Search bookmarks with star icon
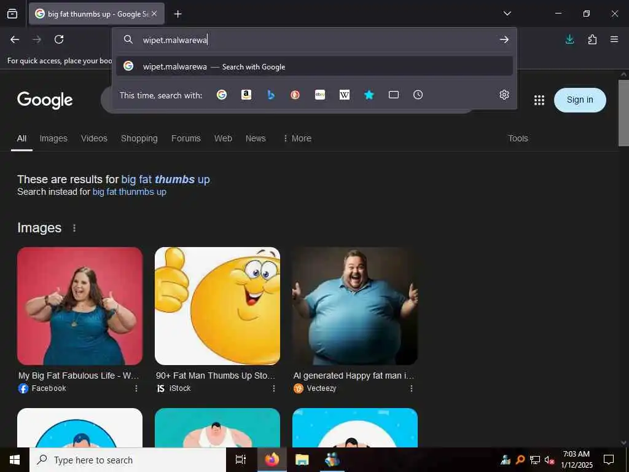 [369, 95]
